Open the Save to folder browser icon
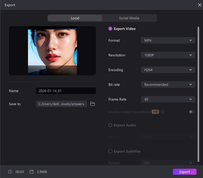 [92, 104]
